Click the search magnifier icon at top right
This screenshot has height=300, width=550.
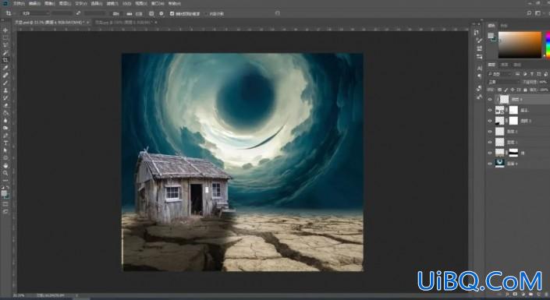coord(529,13)
